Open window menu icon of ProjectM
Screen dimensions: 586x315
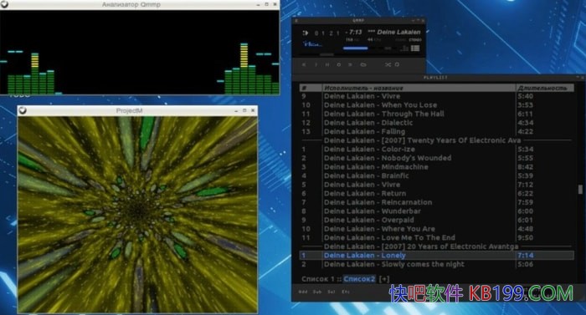click(23, 110)
